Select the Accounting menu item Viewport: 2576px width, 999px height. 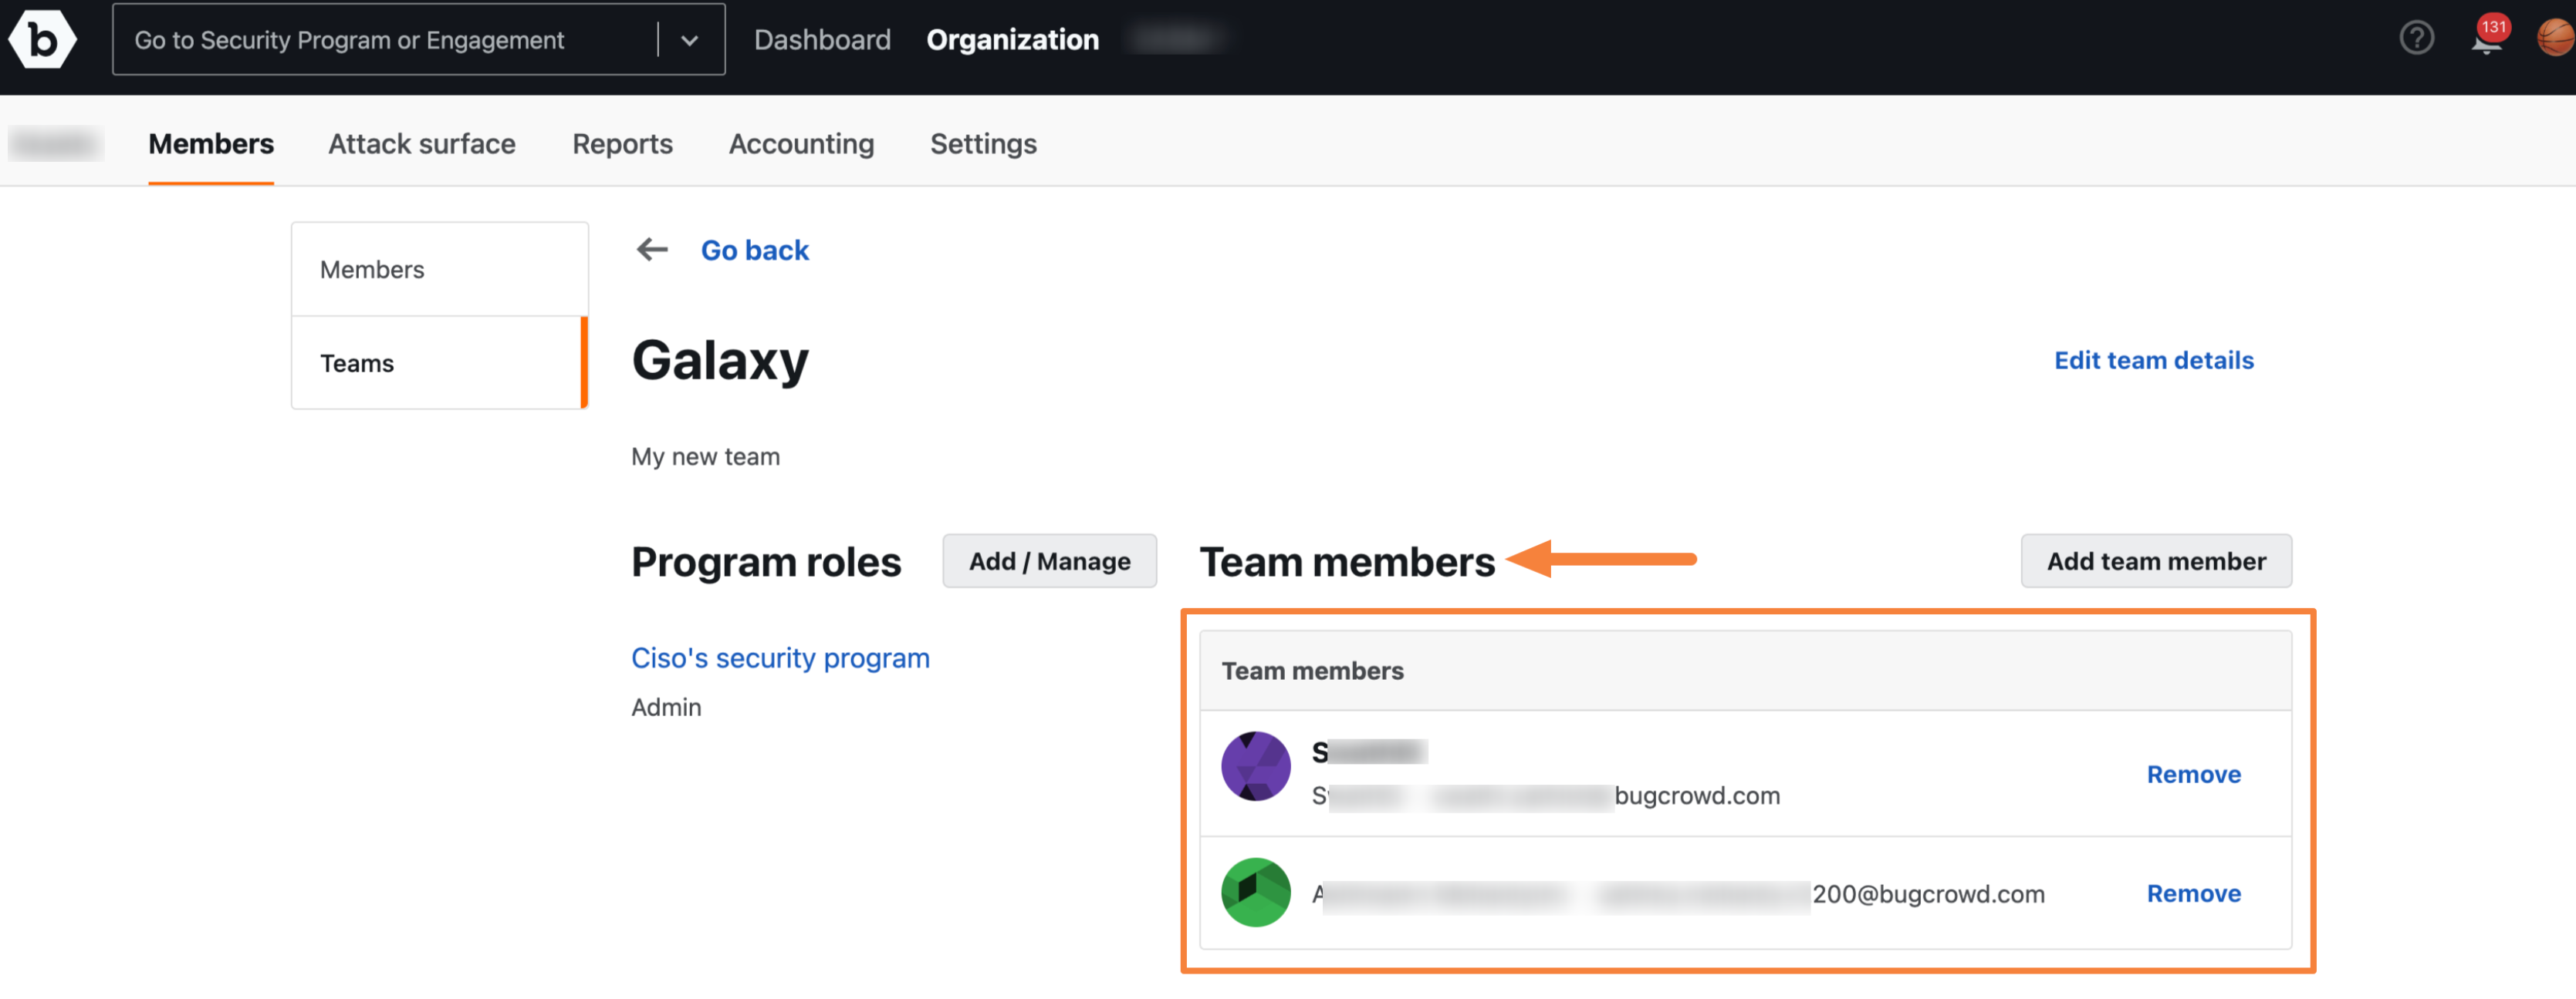click(800, 141)
